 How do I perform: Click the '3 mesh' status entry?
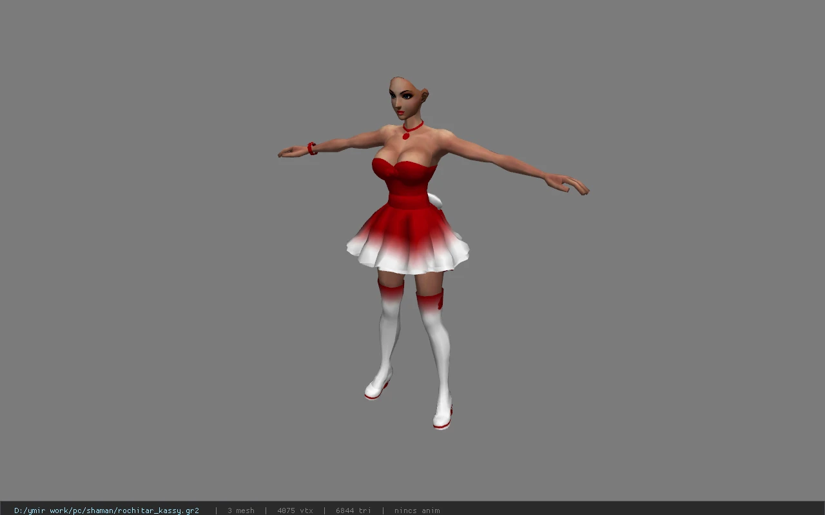pos(241,510)
